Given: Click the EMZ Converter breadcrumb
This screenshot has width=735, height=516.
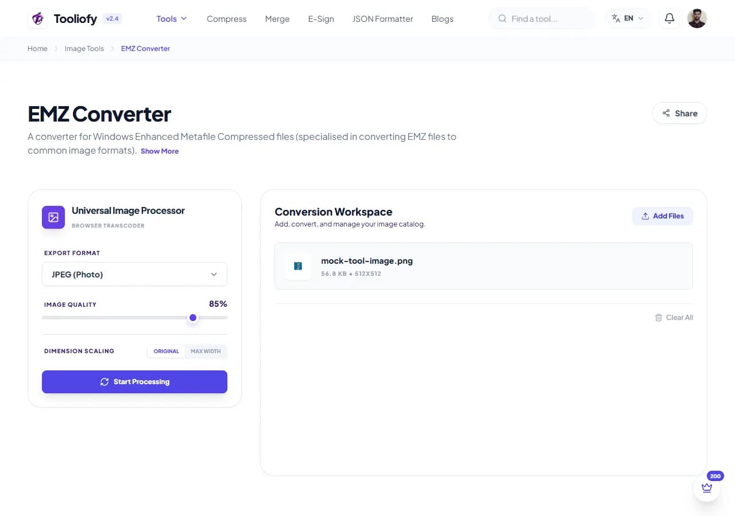Looking at the screenshot, I should [145, 49].
